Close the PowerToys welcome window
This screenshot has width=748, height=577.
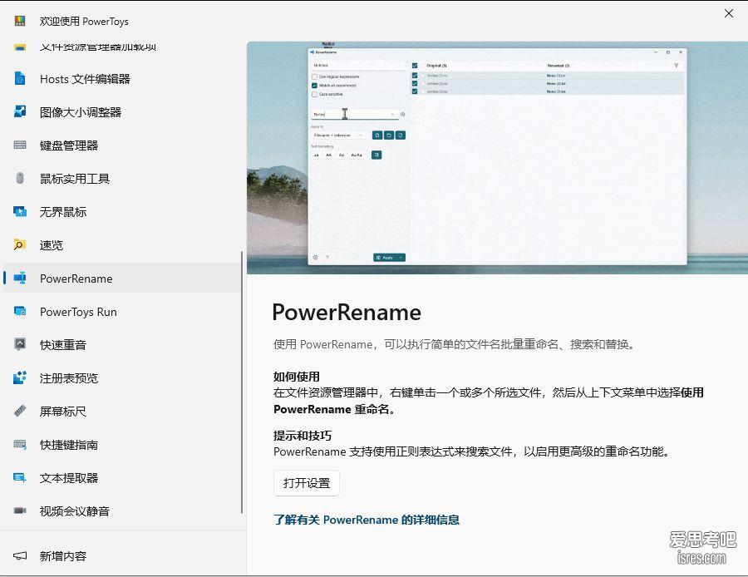click(728, 13)
